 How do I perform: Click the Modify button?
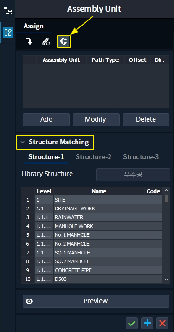96,120
